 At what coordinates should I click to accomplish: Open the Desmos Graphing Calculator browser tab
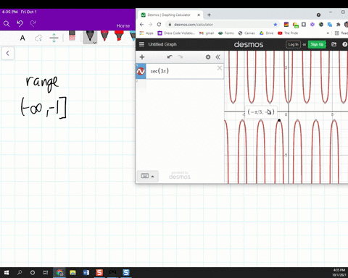click(x=169, y=15)
